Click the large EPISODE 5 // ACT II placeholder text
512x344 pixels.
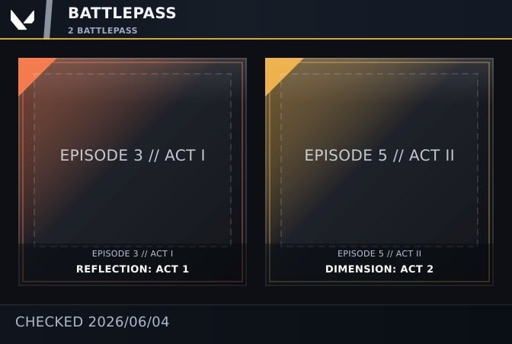[379, 155]
